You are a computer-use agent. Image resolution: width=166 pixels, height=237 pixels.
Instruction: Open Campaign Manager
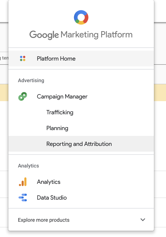81,96
